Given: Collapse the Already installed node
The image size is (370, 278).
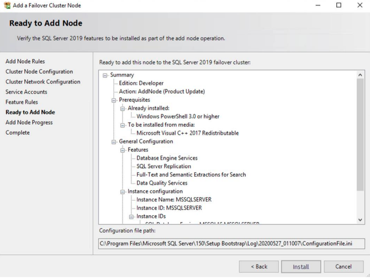Looking at the screenshot, I should point(123,109).
